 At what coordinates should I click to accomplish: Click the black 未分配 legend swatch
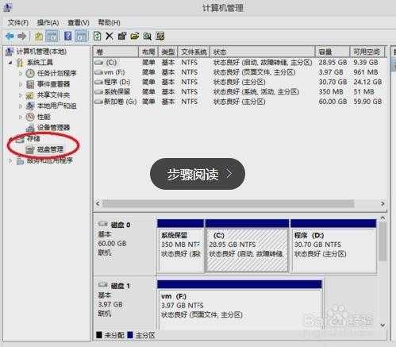[x=99, y=335]
